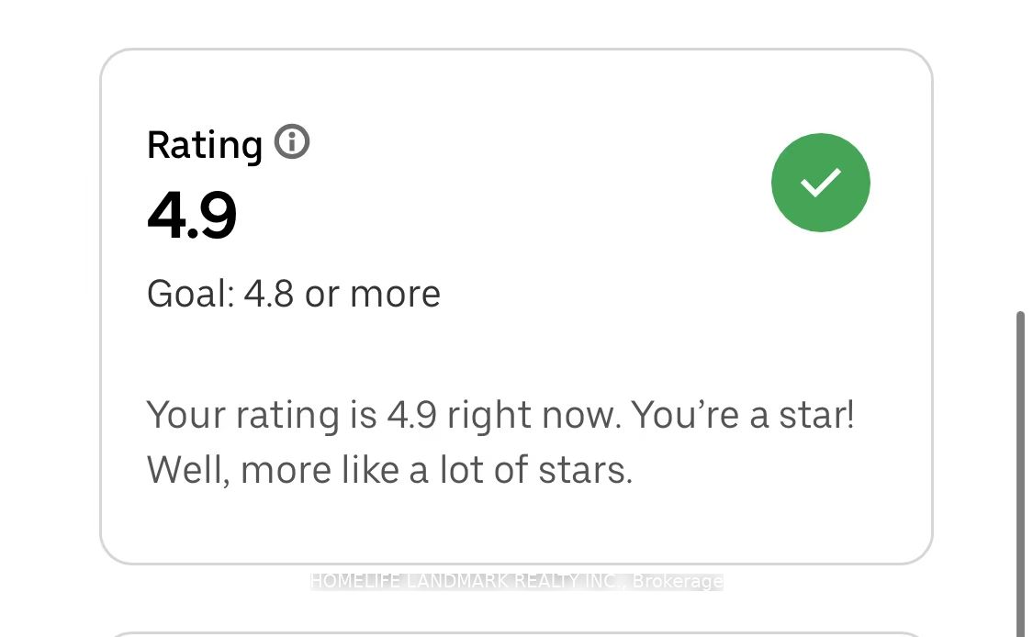The width and height of the screenshot is (1033, 637).
Task: Click the word "Your" starting the description
Action: click(x=186, y=415)
